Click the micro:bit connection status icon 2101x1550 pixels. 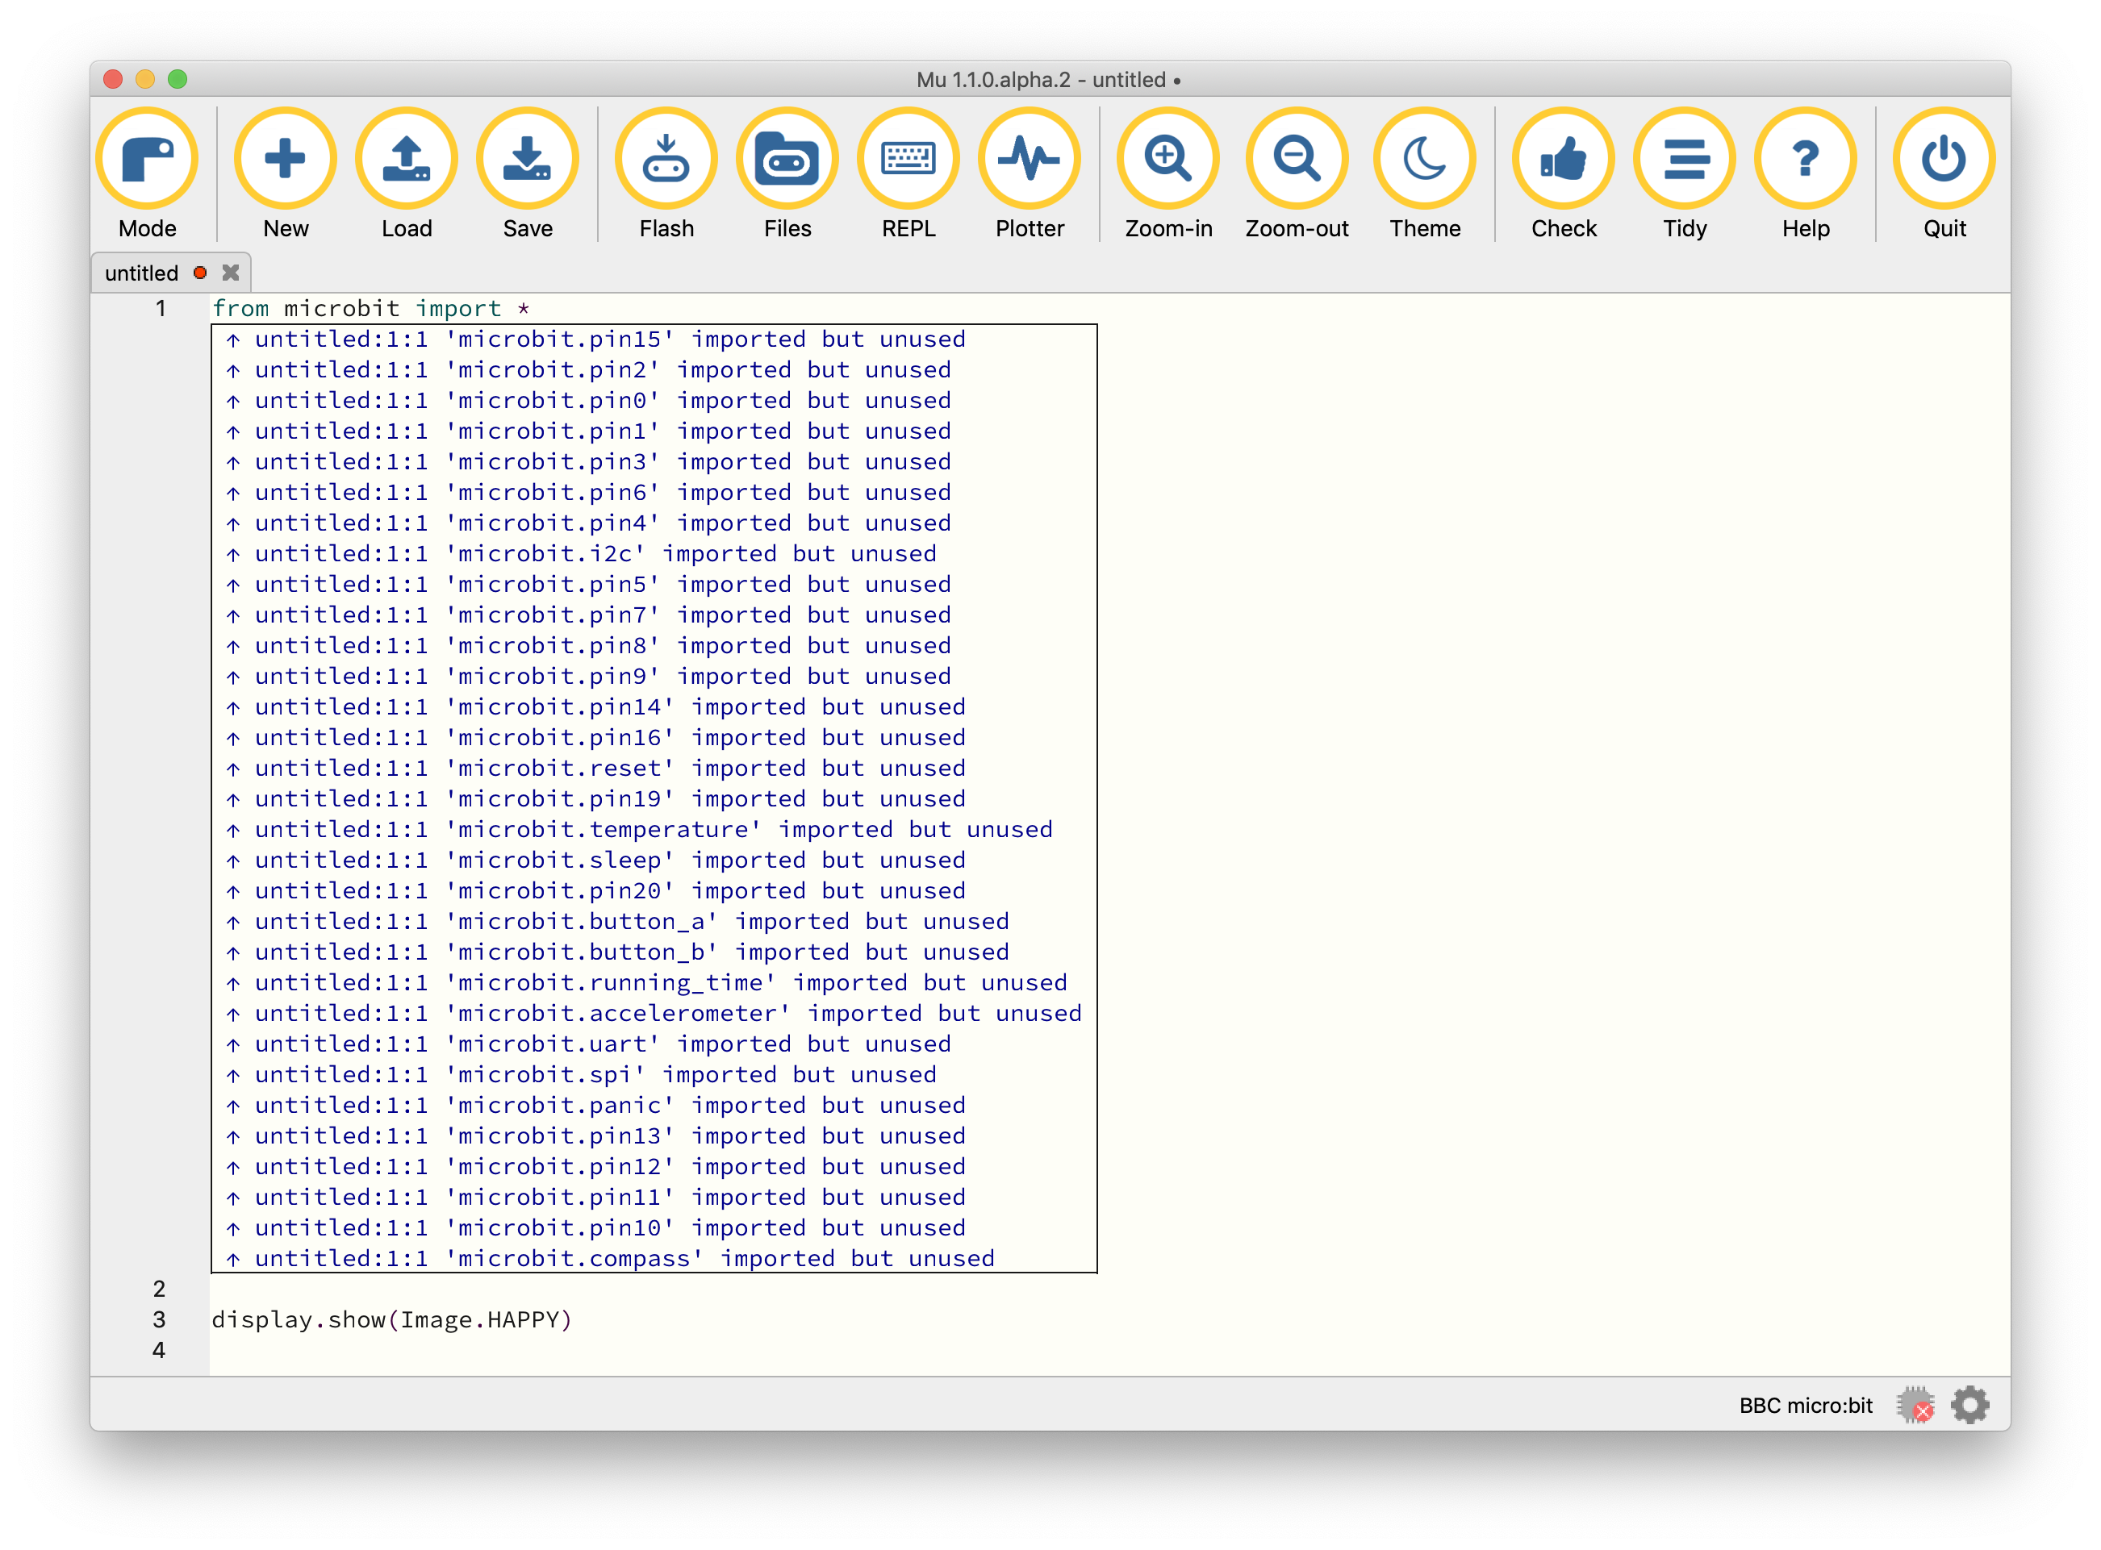click(1916, 1405)
